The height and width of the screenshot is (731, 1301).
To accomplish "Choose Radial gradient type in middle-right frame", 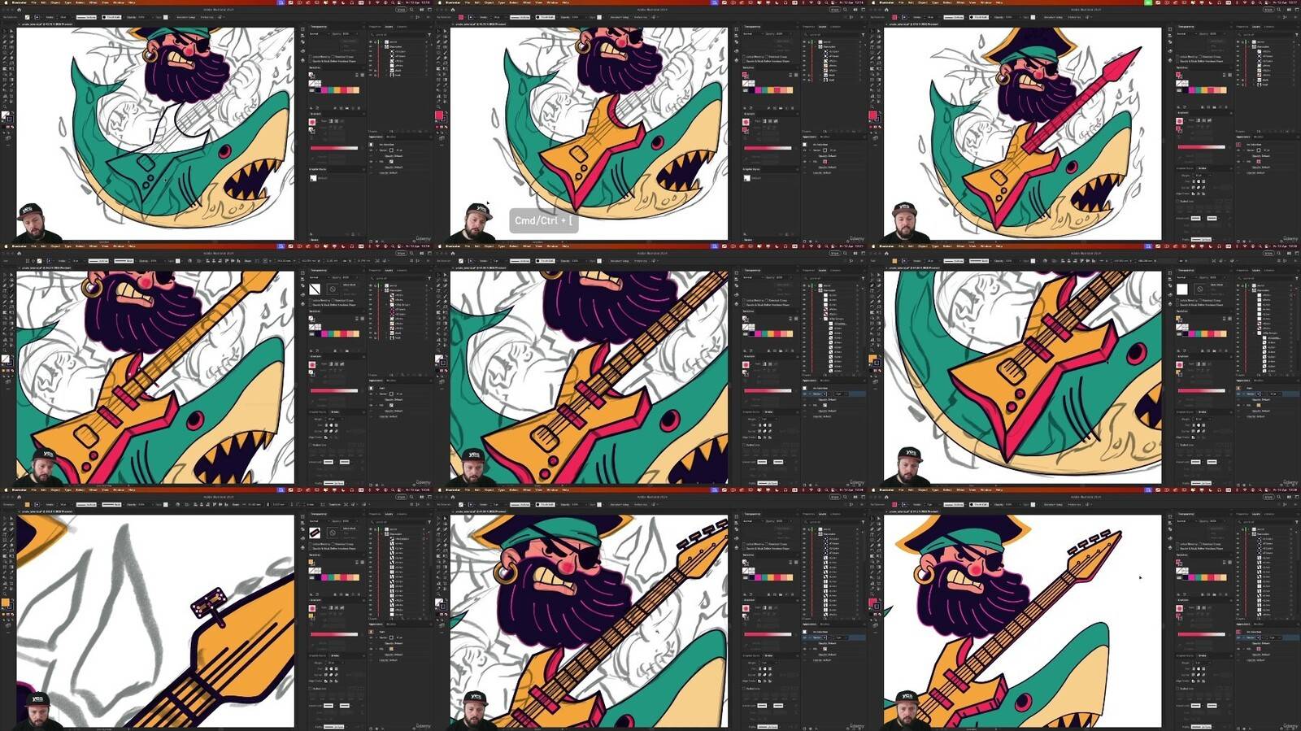I will [1203, 364].
